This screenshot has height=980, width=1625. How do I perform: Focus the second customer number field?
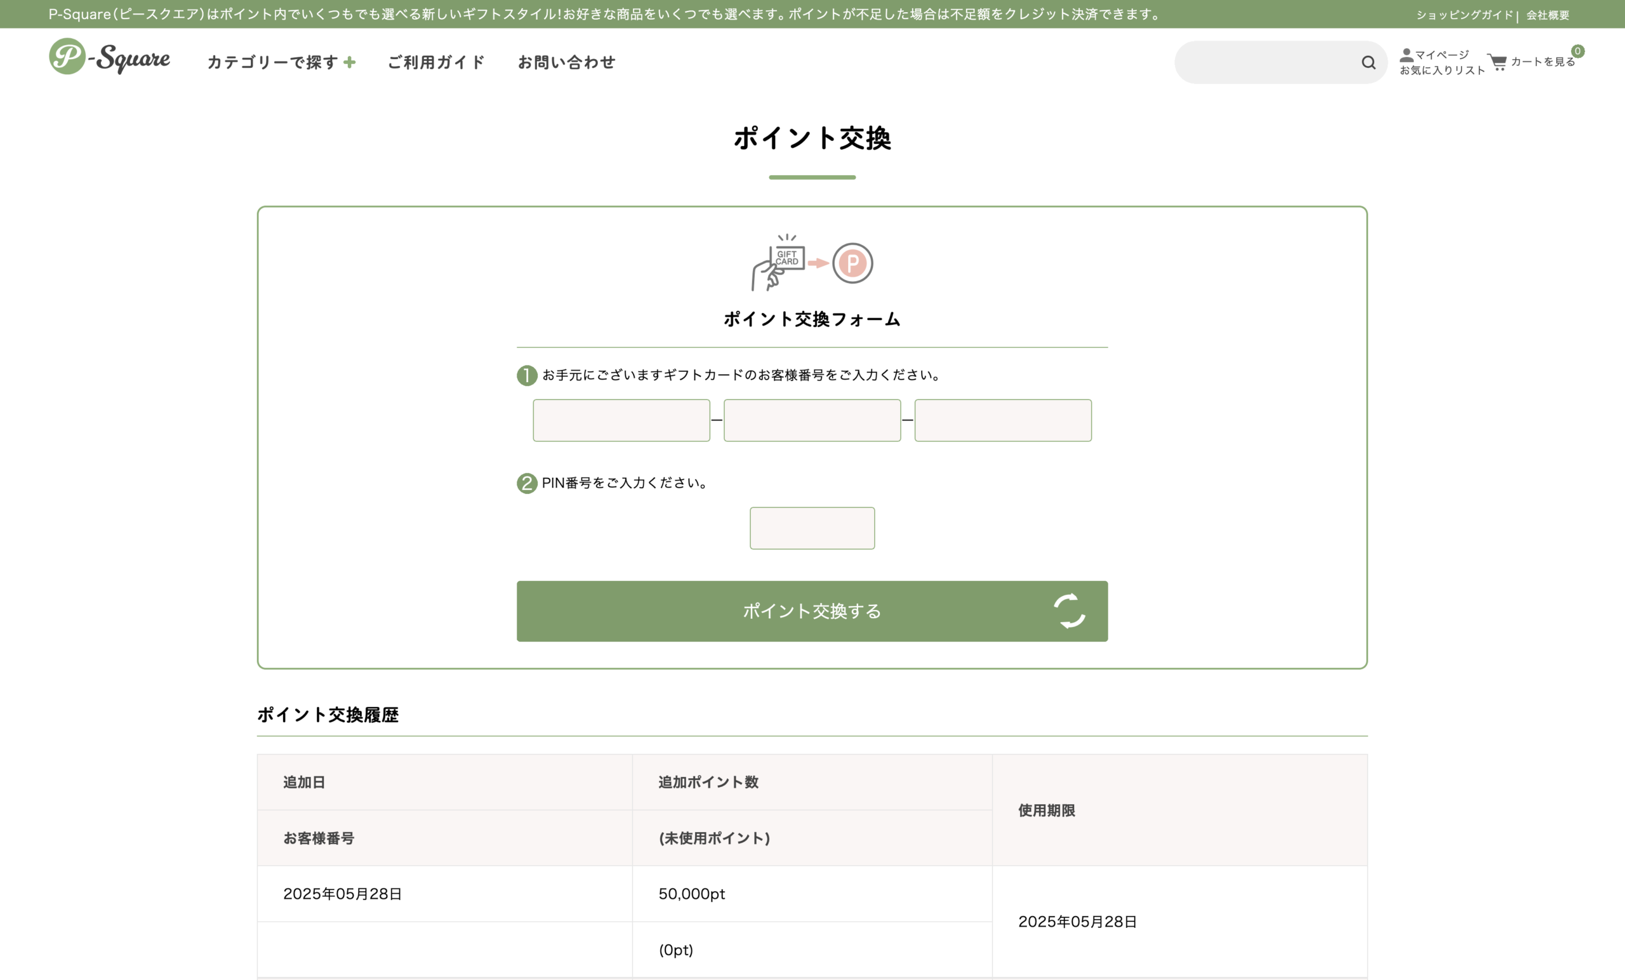coord(812,420)
